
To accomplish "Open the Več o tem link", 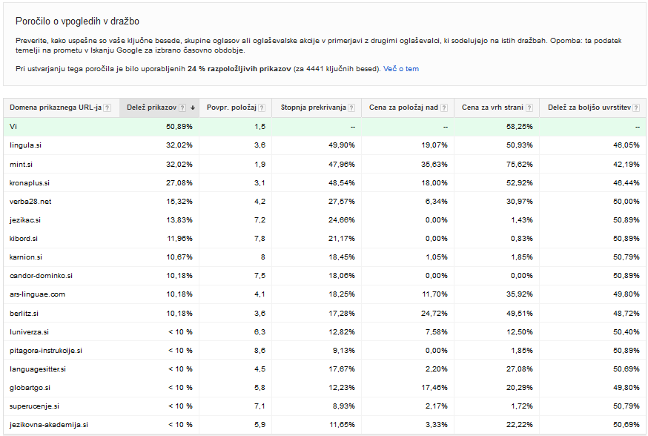I will click(x=401, y=69).
